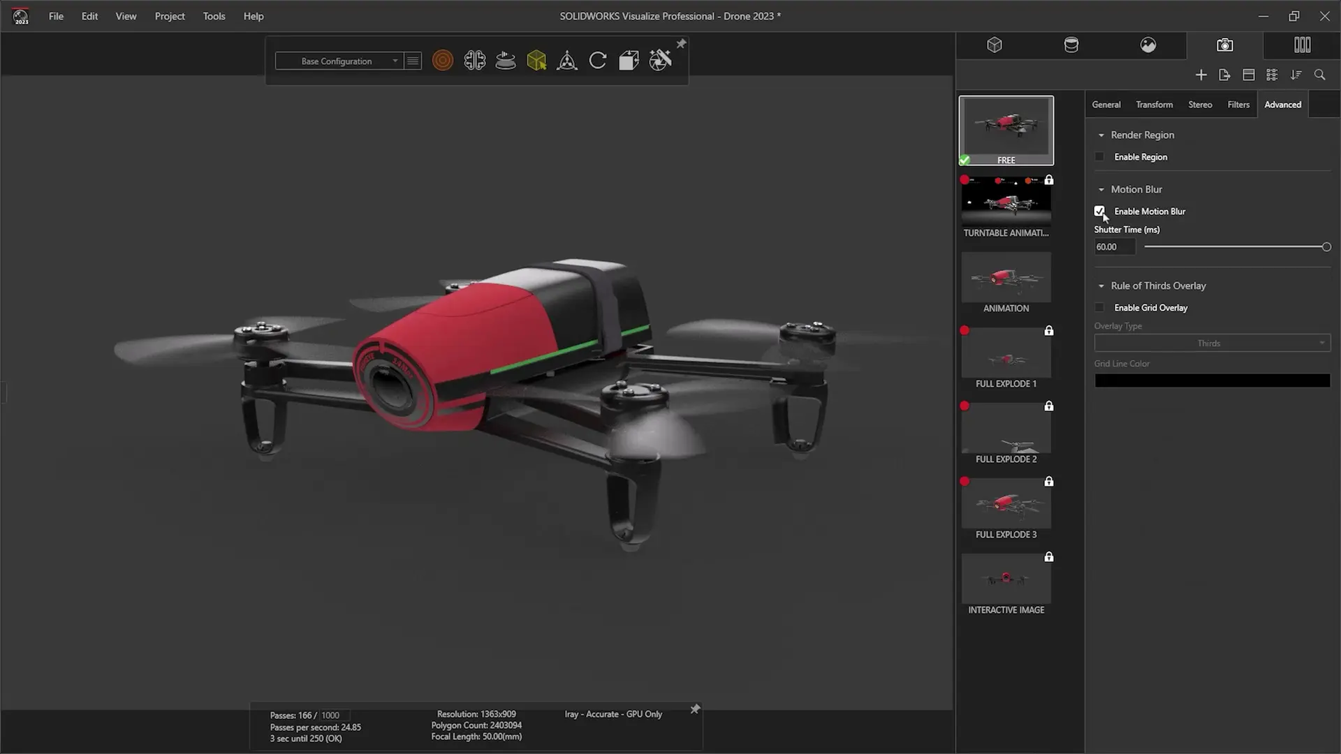Viewport: 1341px width, 754px height.
Task: Open the Scenes panel image icon
Action: point(1150,45)
